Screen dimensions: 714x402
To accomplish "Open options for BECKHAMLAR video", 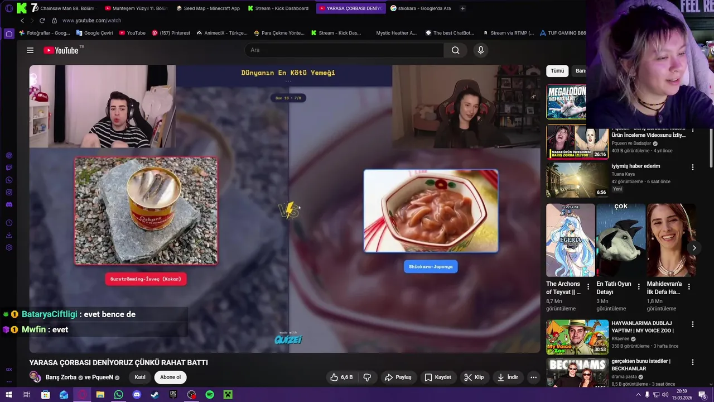I will tap(693, 362).
